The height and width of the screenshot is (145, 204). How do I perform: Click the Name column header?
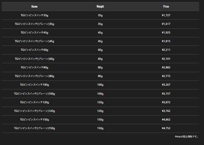click(34, 7)
